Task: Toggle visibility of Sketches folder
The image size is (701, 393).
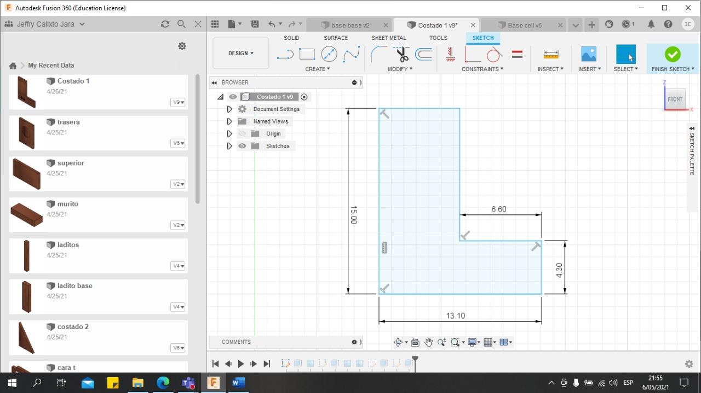Action: [x=242, y=146]
